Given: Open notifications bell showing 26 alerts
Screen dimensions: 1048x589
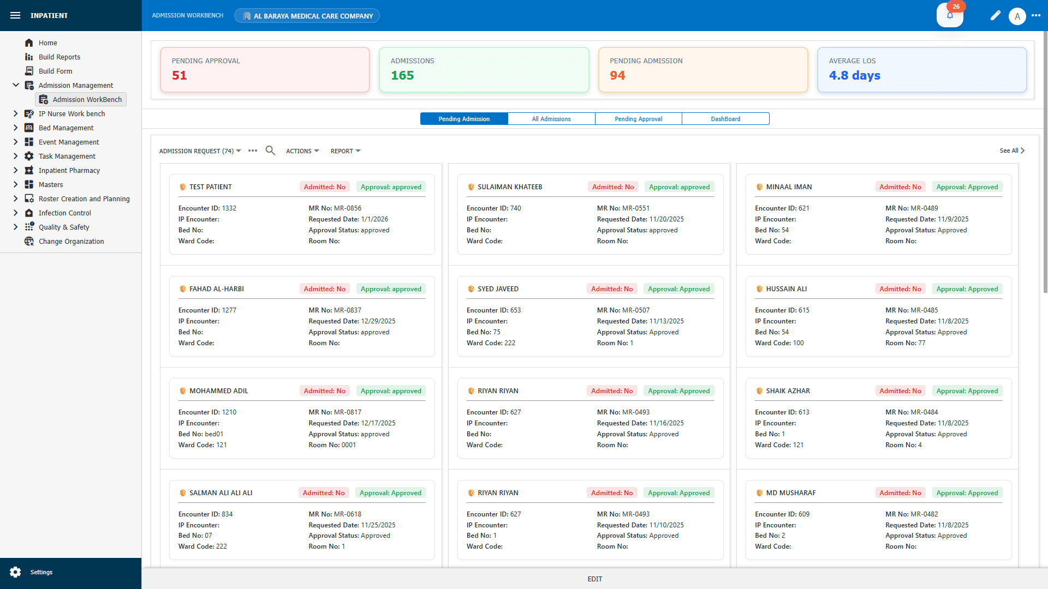Looking at the screenshot, I should tap(950, 16).
